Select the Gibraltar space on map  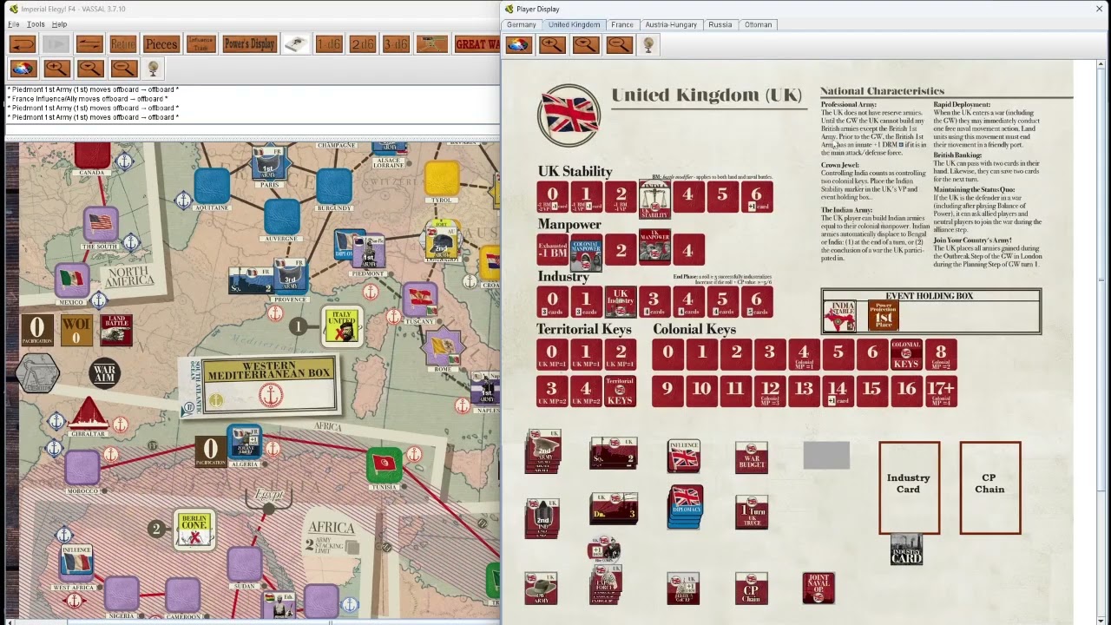pyautogui.click(x=88, y=415)
